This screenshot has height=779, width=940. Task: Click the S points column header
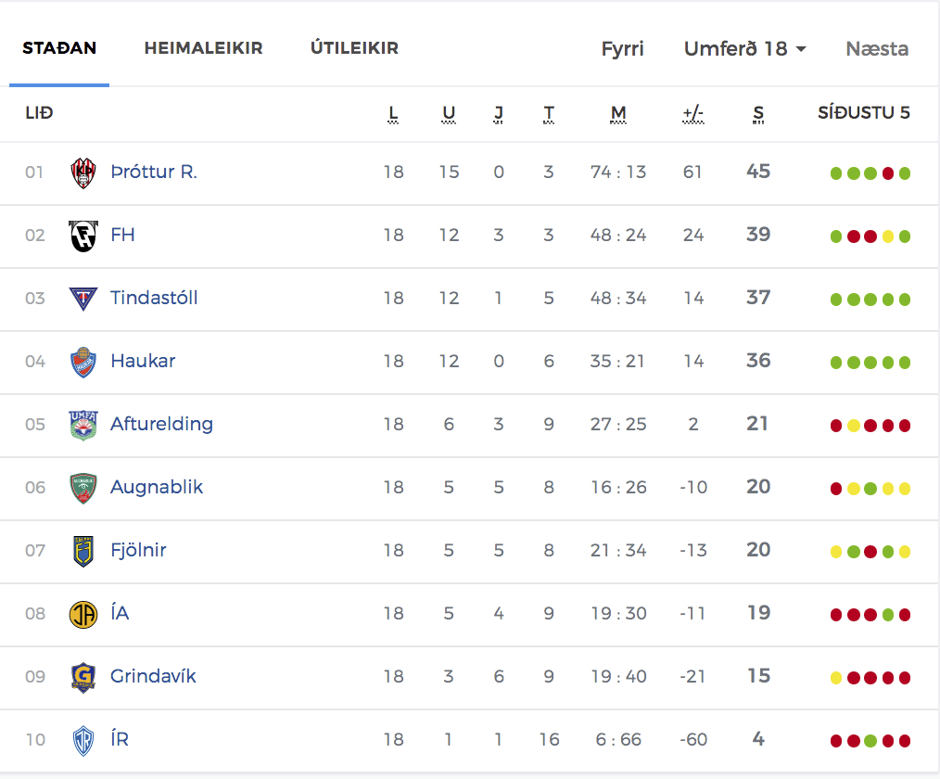(758, 113)
